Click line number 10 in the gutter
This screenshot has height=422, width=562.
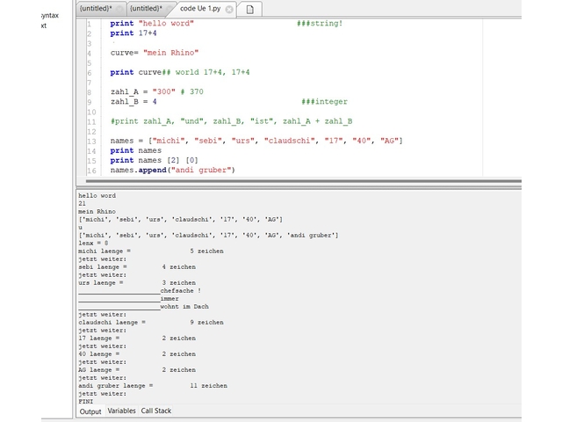pyautogui.click(x=91, y=112)
